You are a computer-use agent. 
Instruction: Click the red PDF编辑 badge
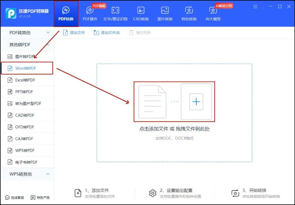(x=99, y=6)
